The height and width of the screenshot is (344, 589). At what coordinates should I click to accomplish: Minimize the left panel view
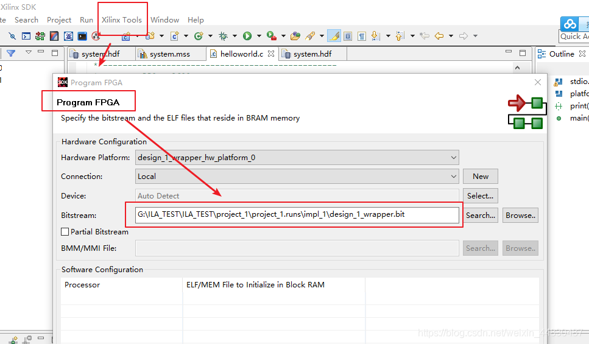[x=41, y=52]
